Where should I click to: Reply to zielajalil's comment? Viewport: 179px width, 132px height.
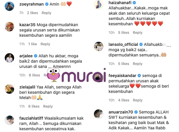tap(48, 106)
